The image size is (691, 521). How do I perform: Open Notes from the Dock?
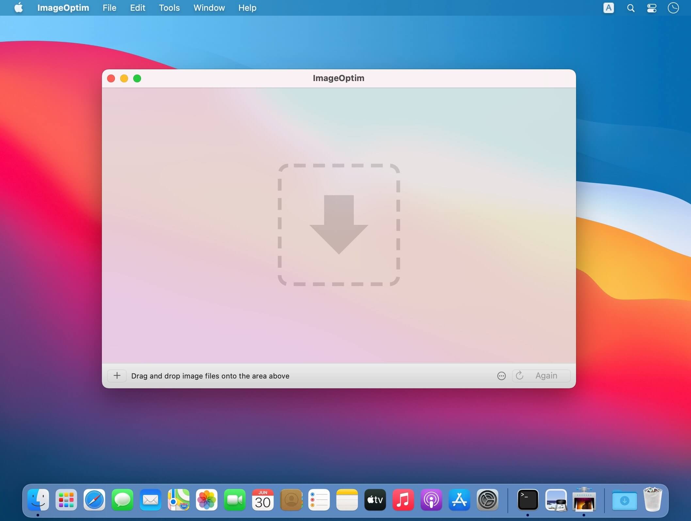tap(347, 500)
